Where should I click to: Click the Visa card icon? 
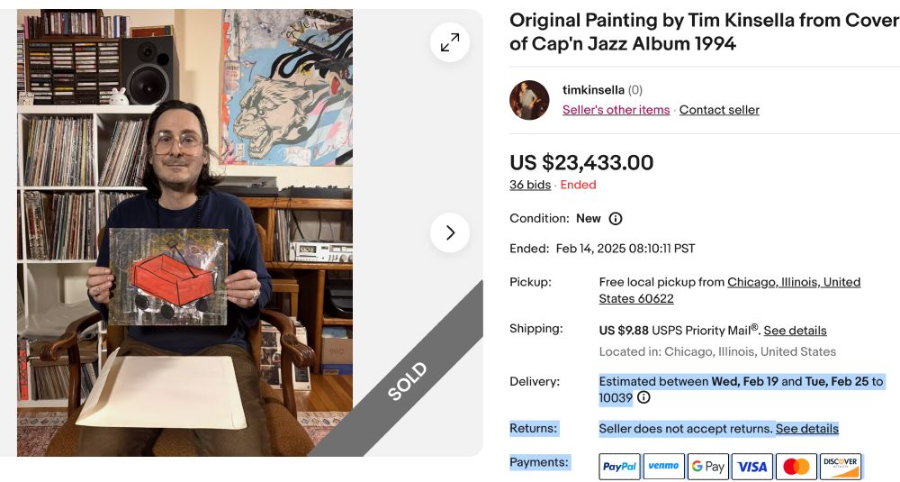(751, 466)
